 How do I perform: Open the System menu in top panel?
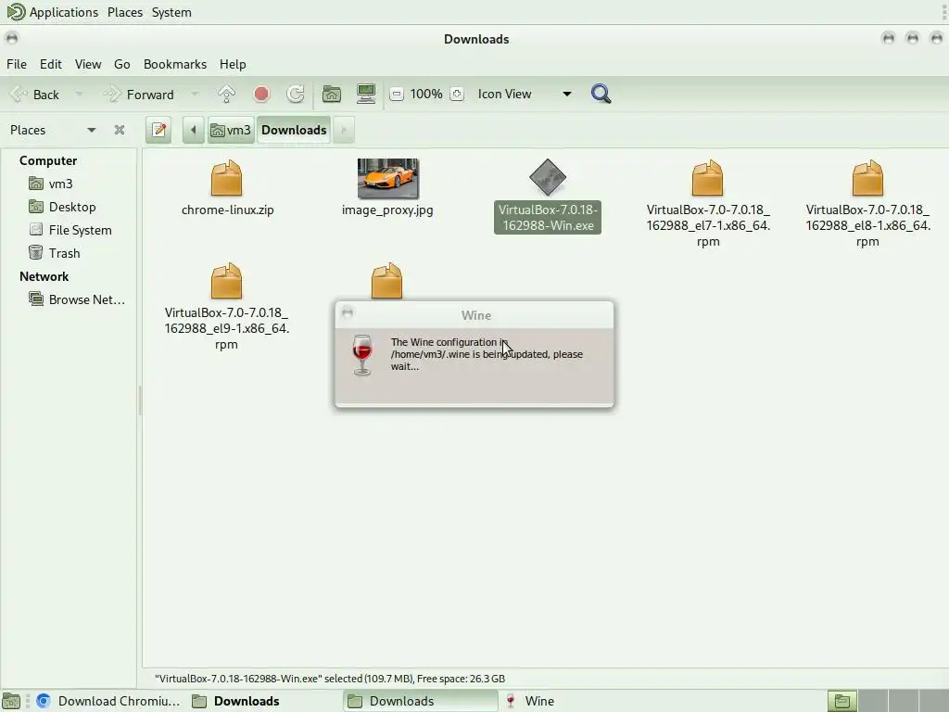pos(171,12)
